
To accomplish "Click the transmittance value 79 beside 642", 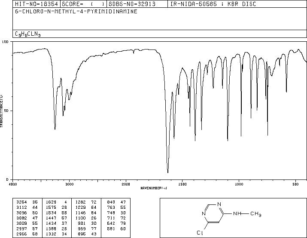I will point(123,223).
